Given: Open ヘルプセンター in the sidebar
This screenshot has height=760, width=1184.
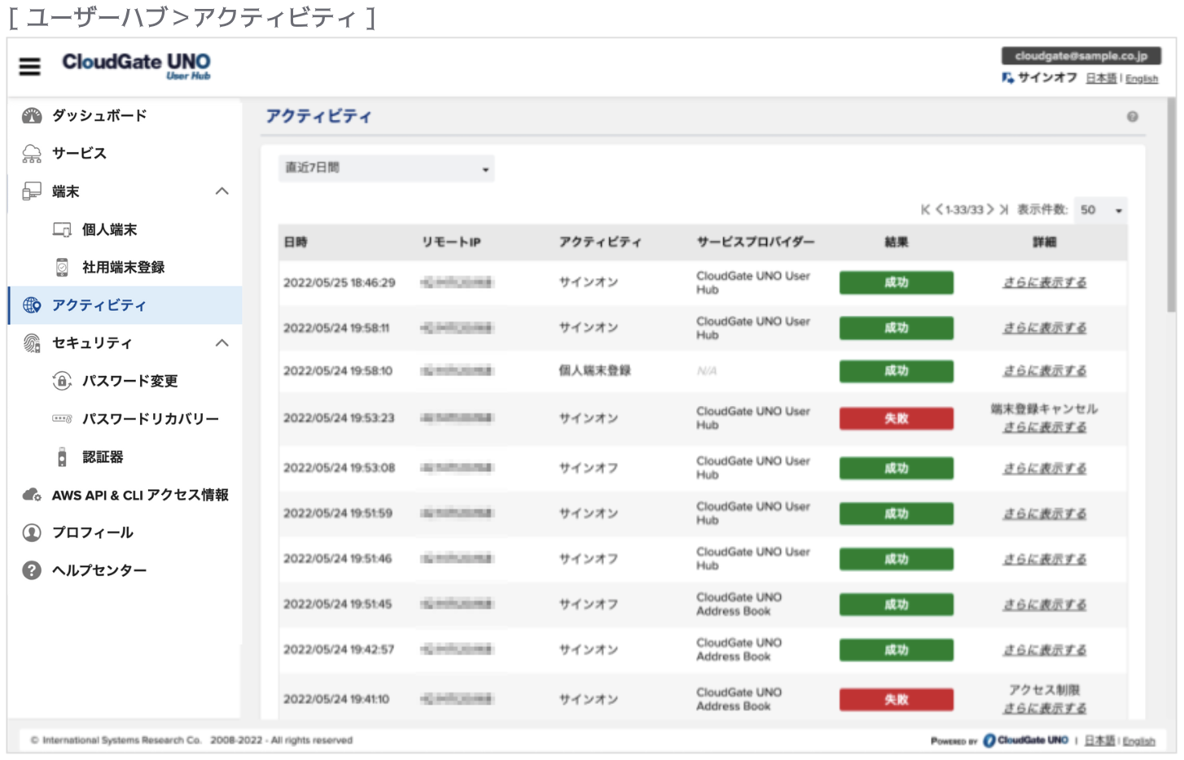Looking at the screenshot, I should coord(99,570).
